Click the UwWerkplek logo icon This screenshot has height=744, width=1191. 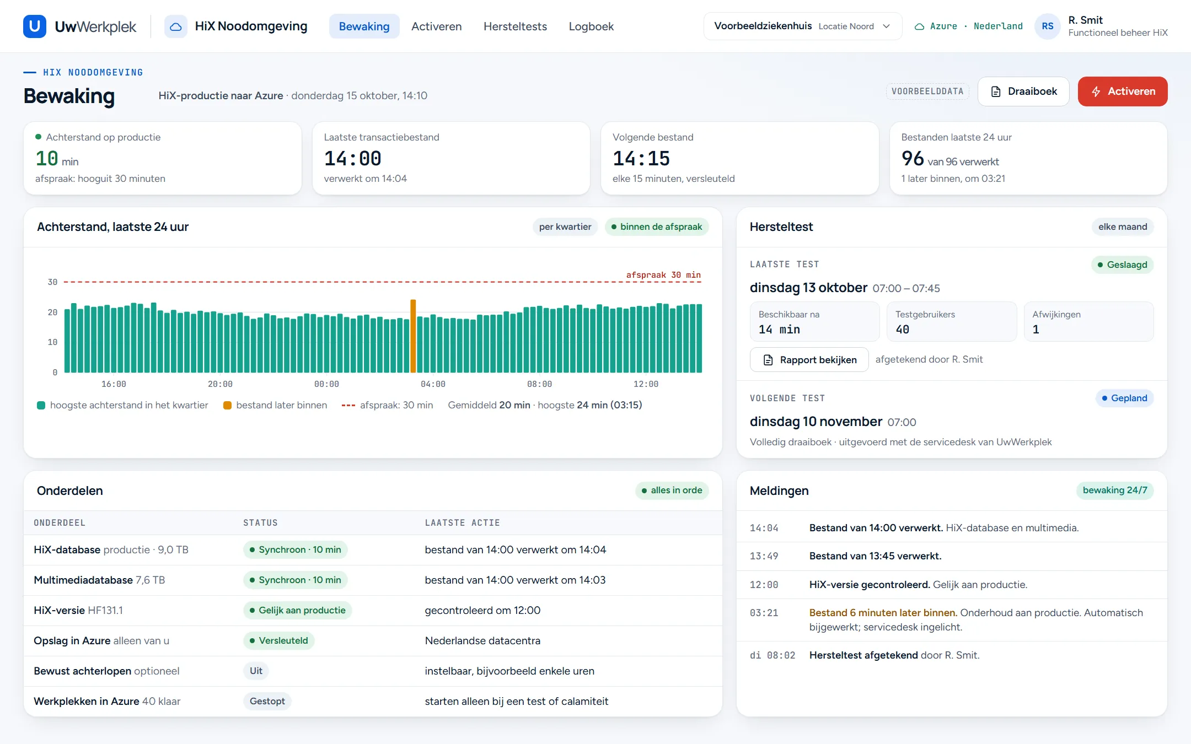tap(34, 26)
